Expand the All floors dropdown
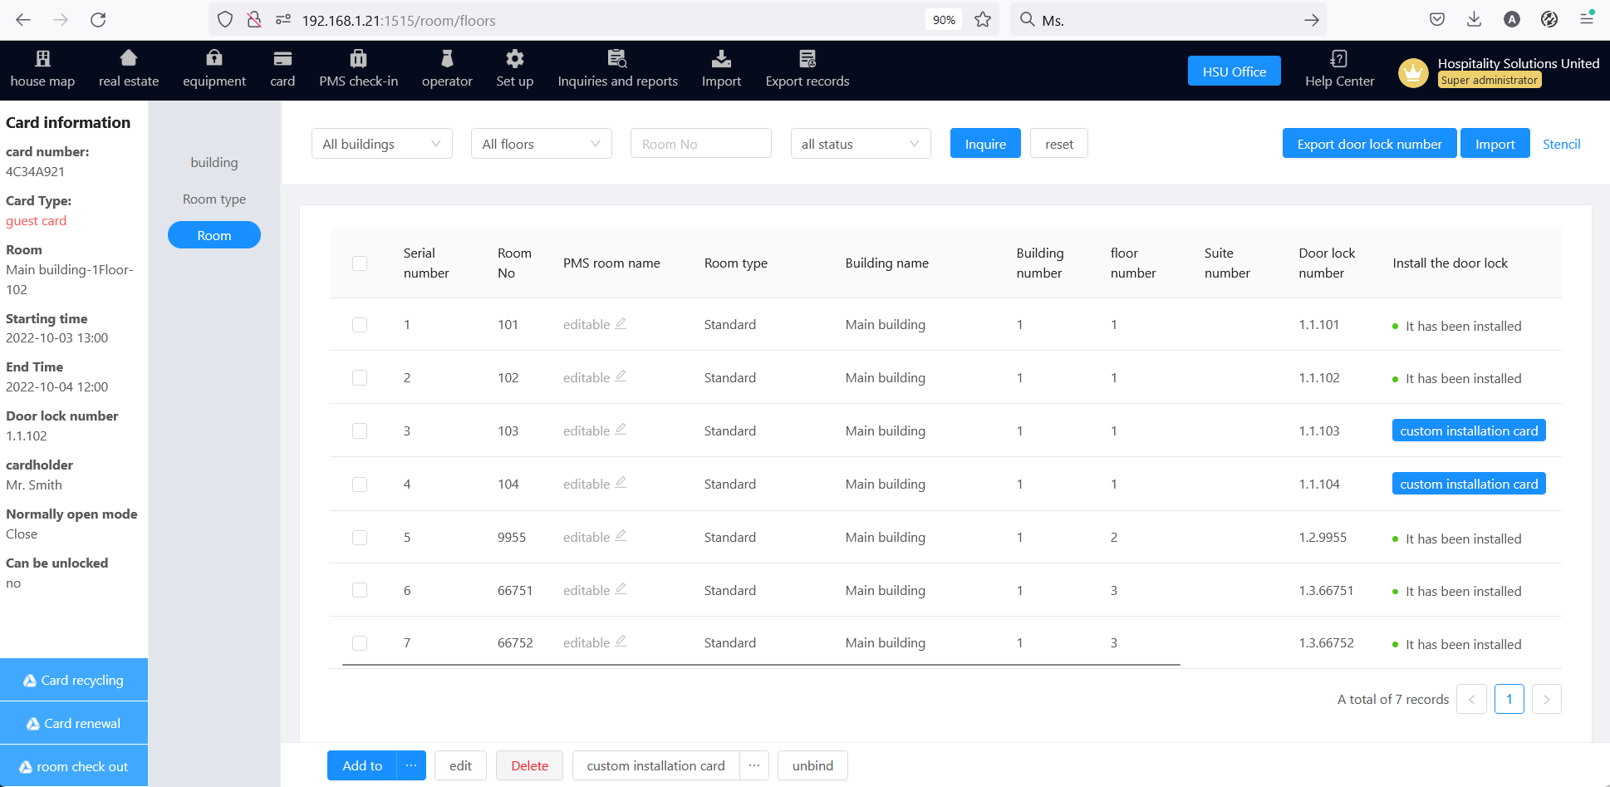This screenshot has height=787, width=1610. pos(541,143)
